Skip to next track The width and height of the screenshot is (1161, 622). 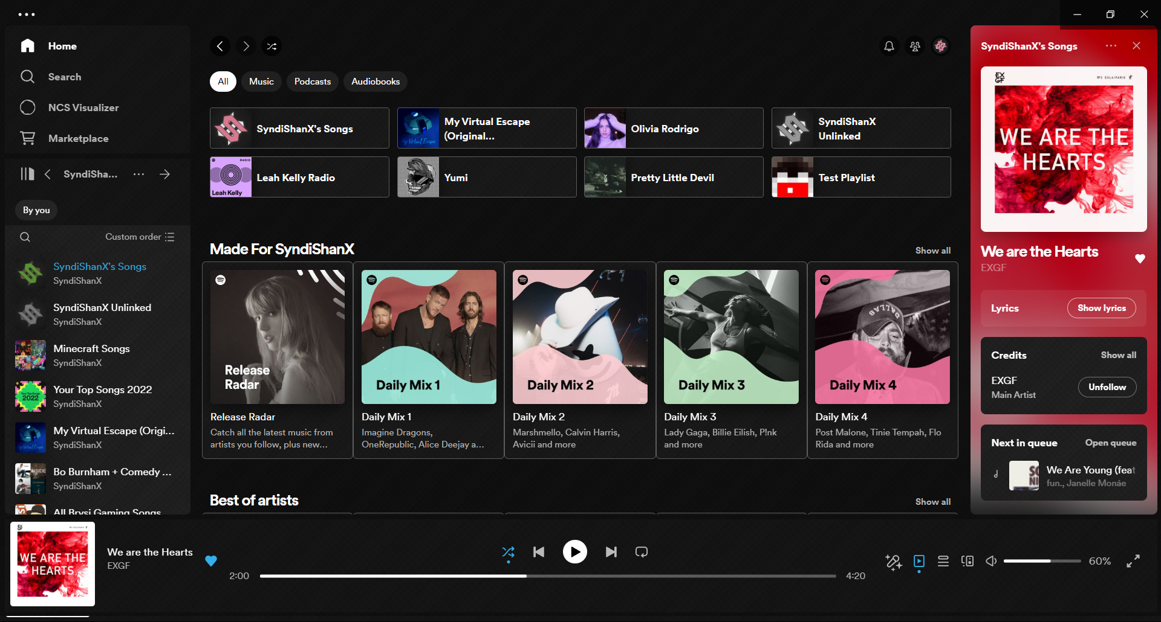coord(611,552)
